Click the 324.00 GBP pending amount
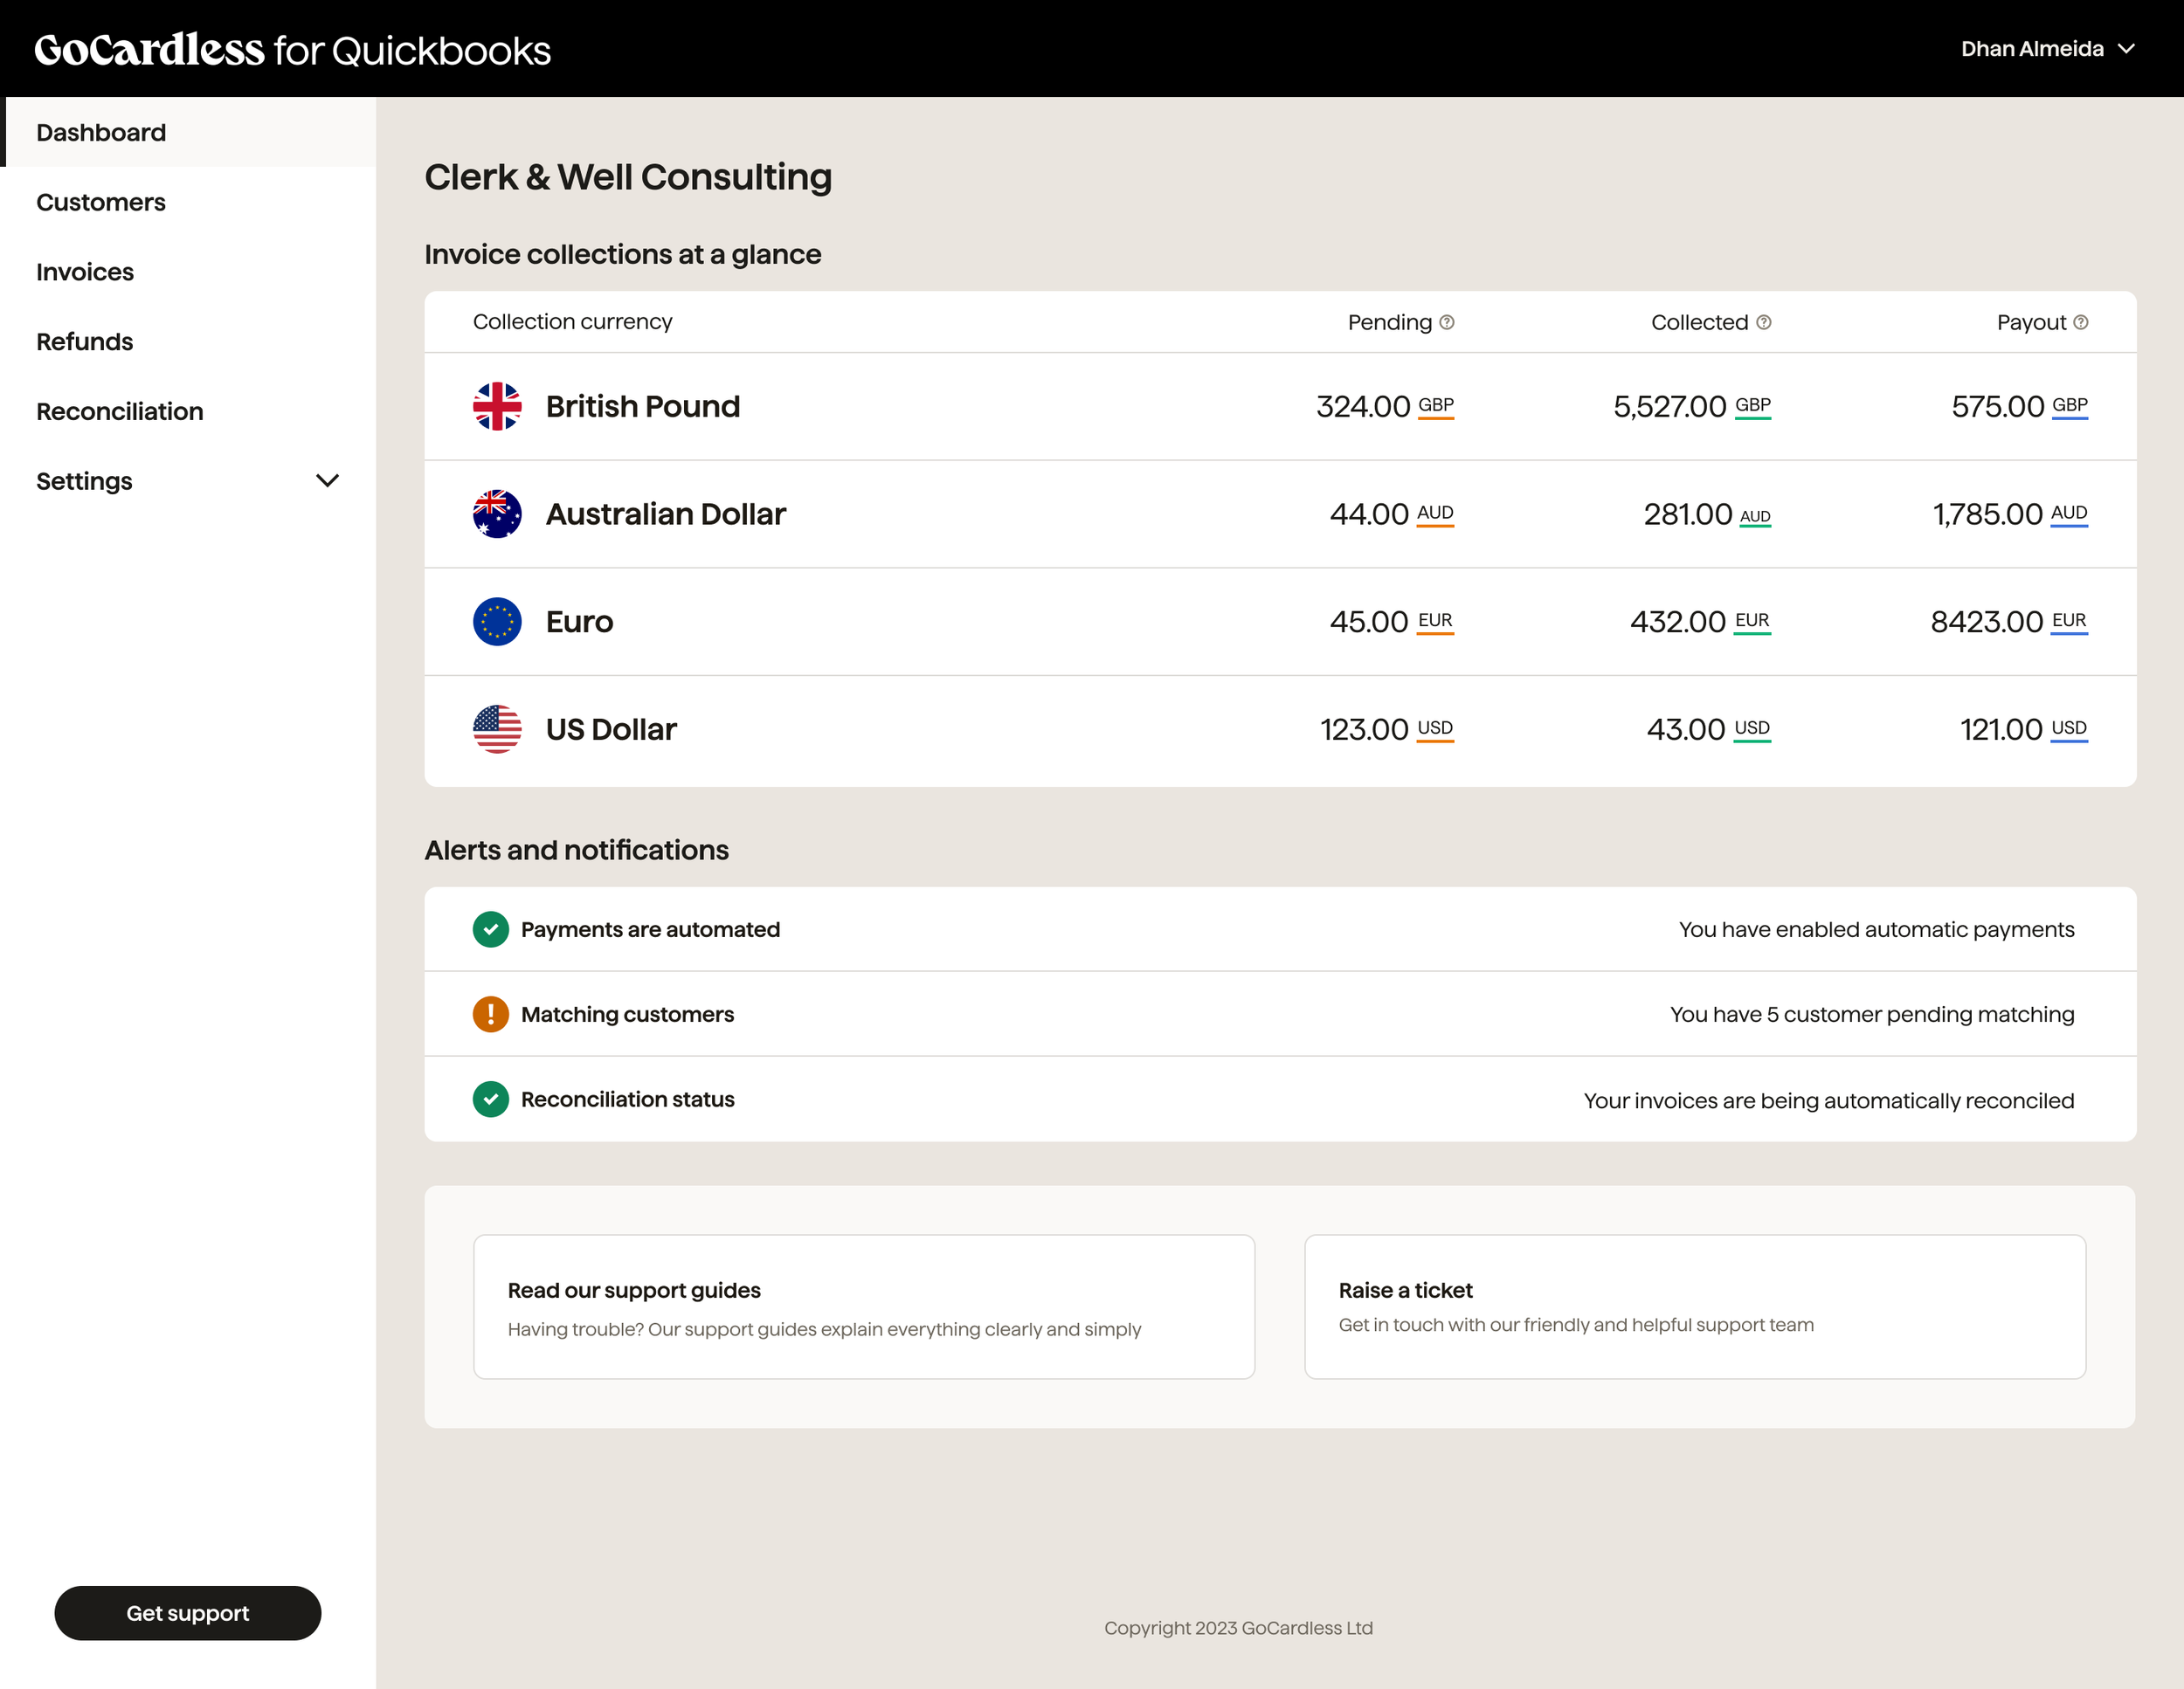 [x=1385, y=407]
